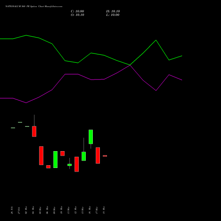Click the low value 'L: 10.00'

[113, 15]
